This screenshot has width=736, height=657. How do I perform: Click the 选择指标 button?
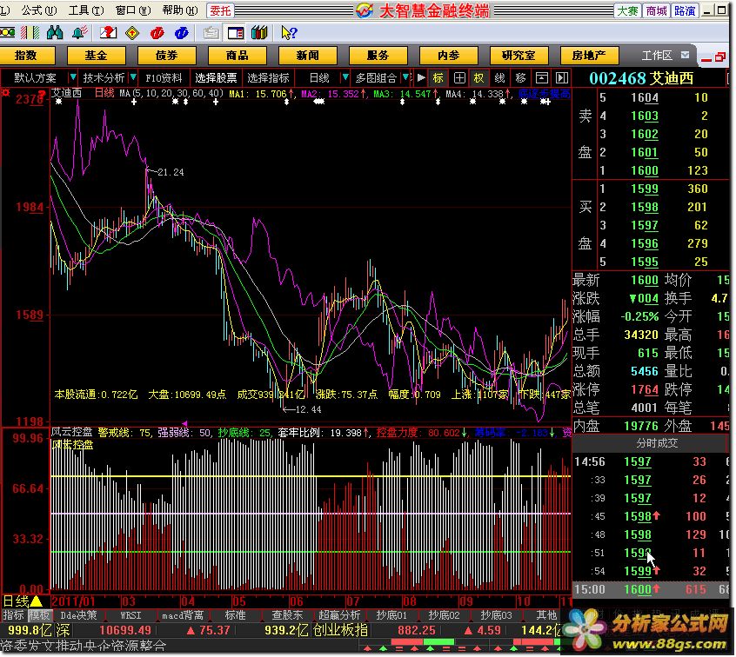(x=268, y=78)
